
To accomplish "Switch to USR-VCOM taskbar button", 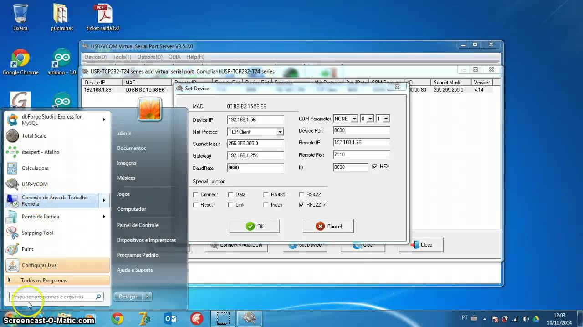I will pyautogui.click(x=250, y=319).
